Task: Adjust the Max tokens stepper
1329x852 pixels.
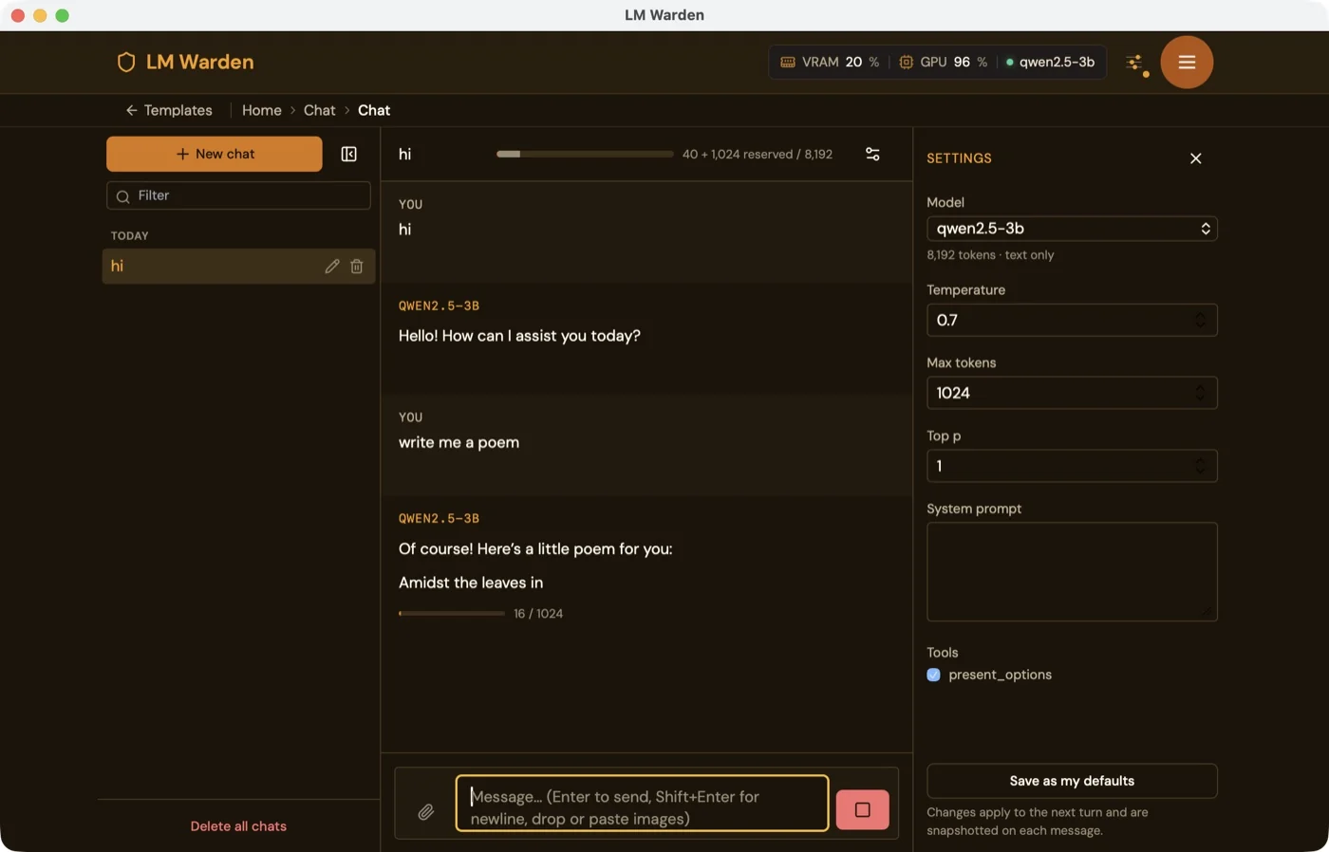Action: (1200, 393)
